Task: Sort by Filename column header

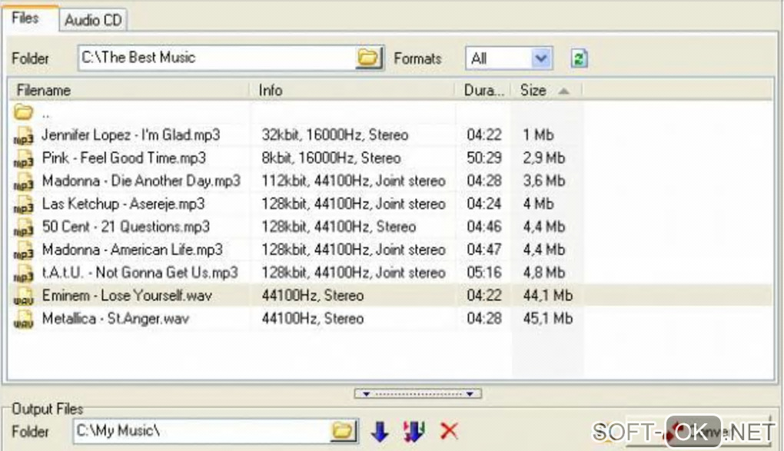Action: click(129, 91)
